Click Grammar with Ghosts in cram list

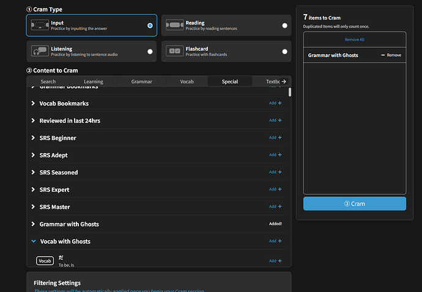(x=333, y=55)
